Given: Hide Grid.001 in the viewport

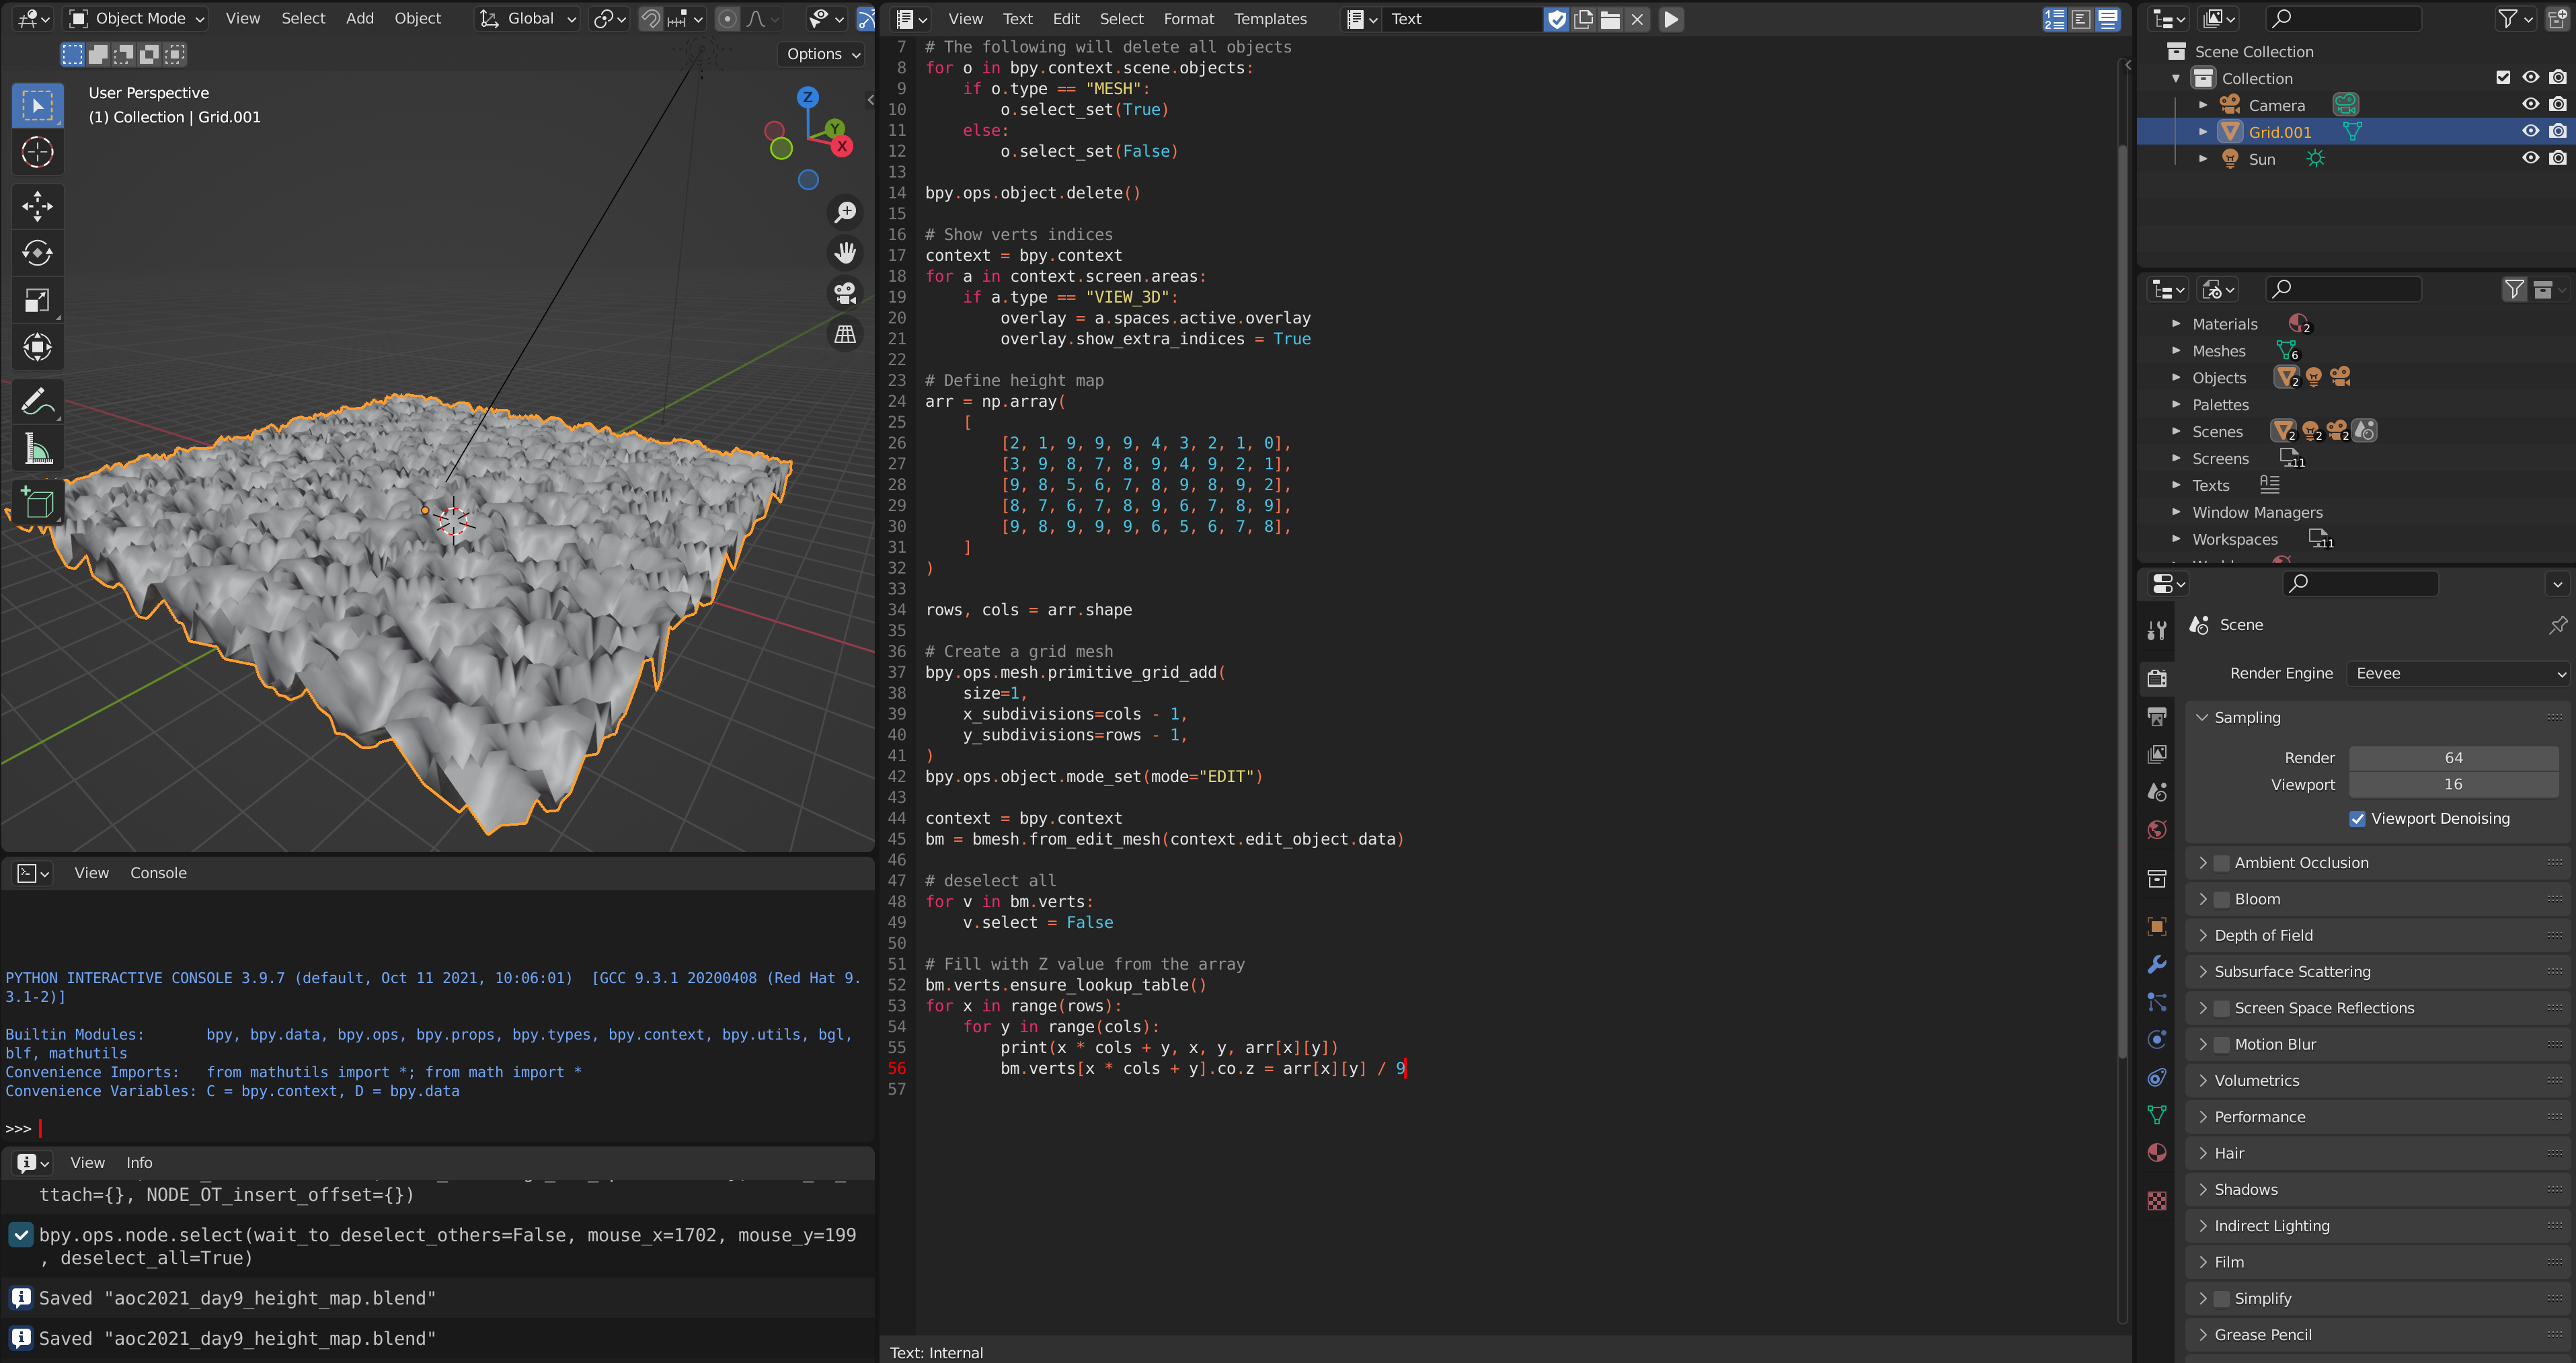Looking at the screenshot, I should (x=2530, y=131).
